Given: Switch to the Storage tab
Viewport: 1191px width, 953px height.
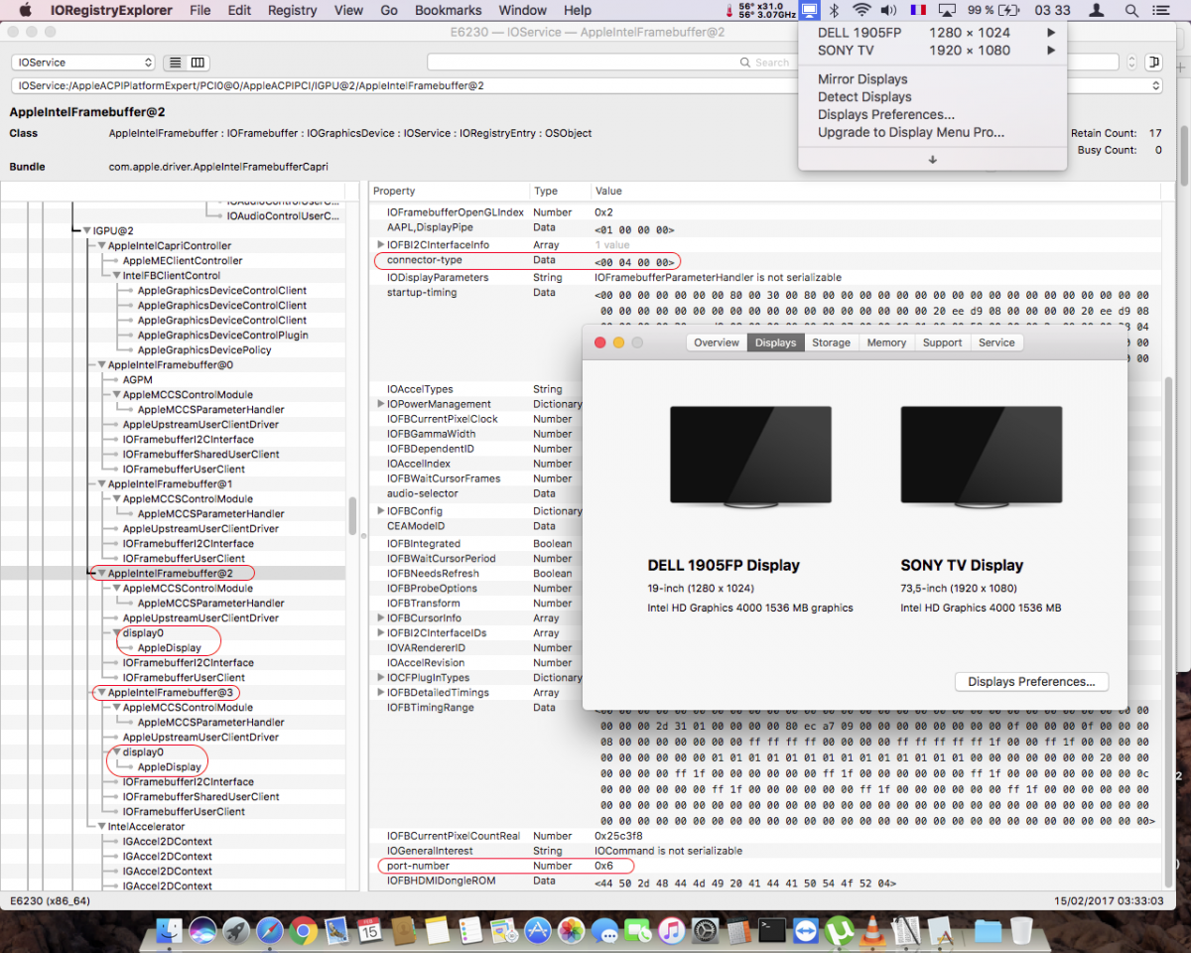Looking at the screenshot, I should click(831, 341).
